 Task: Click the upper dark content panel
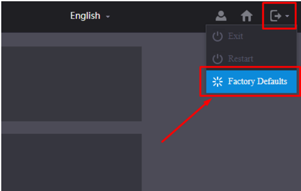coord(71,83)
